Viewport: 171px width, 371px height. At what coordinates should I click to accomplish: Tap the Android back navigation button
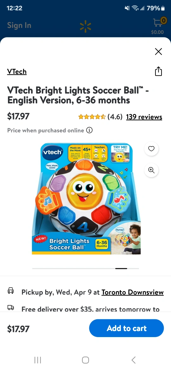[133, 360]
